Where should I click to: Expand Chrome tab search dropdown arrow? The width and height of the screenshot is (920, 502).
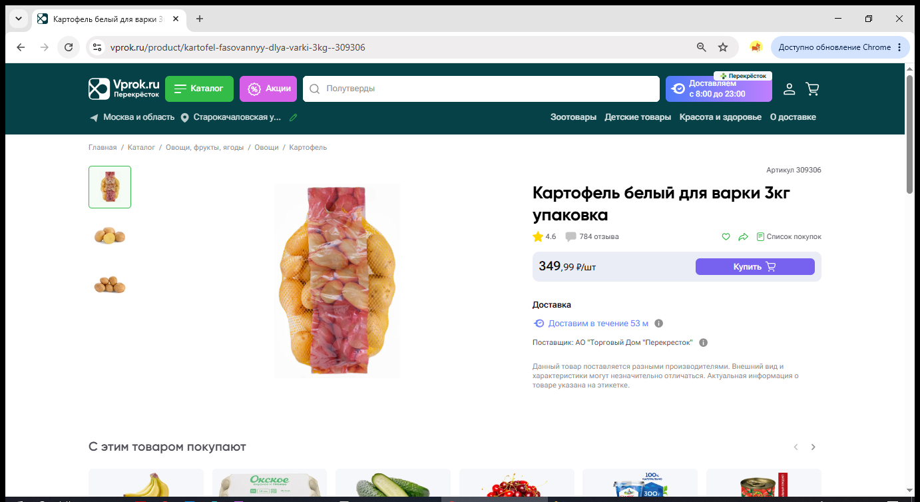[19, 19]
